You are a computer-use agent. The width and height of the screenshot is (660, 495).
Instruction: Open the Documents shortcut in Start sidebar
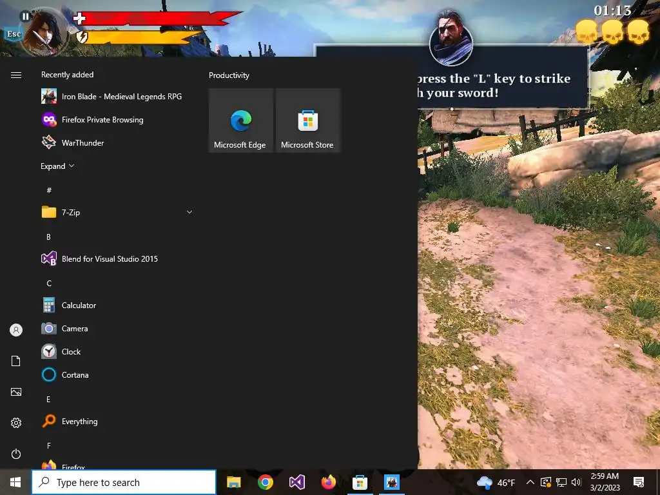16,361
